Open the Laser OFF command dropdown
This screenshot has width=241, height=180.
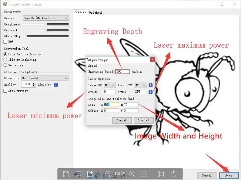point(141,85)
